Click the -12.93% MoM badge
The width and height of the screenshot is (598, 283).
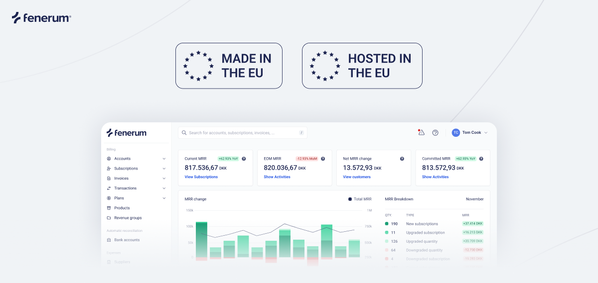[307, 159]
